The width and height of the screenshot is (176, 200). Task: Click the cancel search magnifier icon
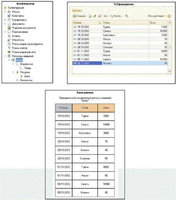pyautogui.click(x=127, y=16)
